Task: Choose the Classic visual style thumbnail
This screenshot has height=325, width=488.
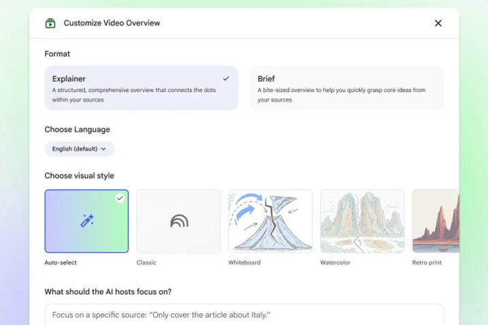Action: tap(178, 221)
